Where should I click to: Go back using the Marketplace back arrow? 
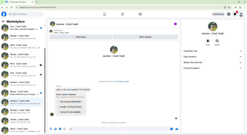point(3,21)
